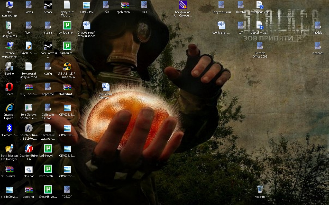Open the weapons folder icon
The height and width of the screenshot is (205, 329).
318,46
